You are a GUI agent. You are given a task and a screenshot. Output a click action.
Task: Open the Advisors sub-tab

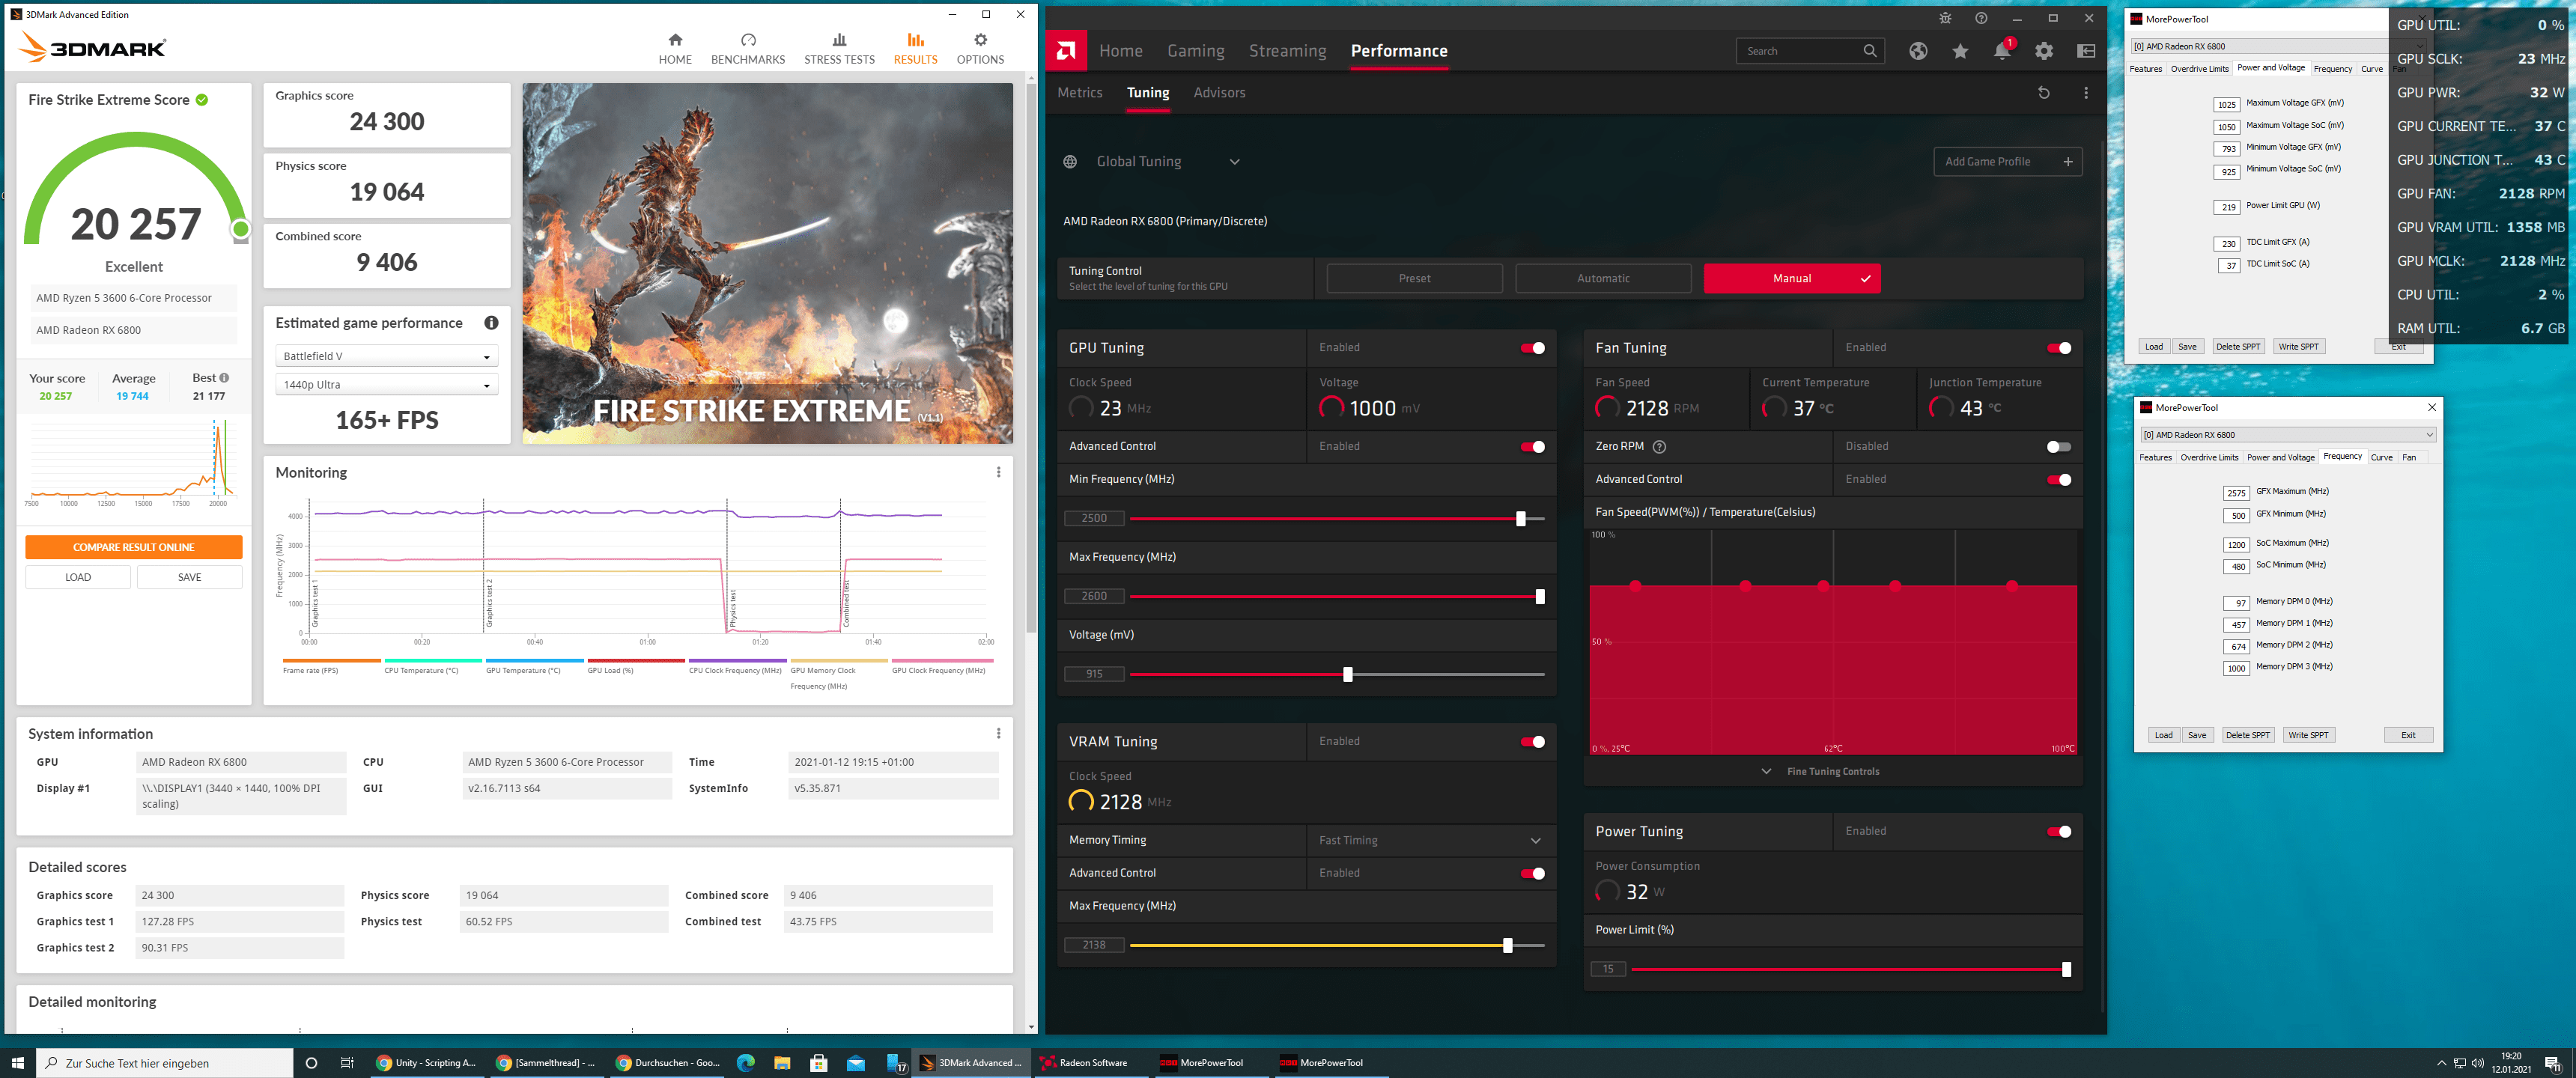pyautogui.click(x=1219, y=93)
